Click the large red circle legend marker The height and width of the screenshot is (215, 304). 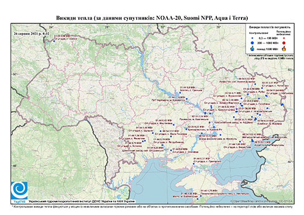pos(284,43)
